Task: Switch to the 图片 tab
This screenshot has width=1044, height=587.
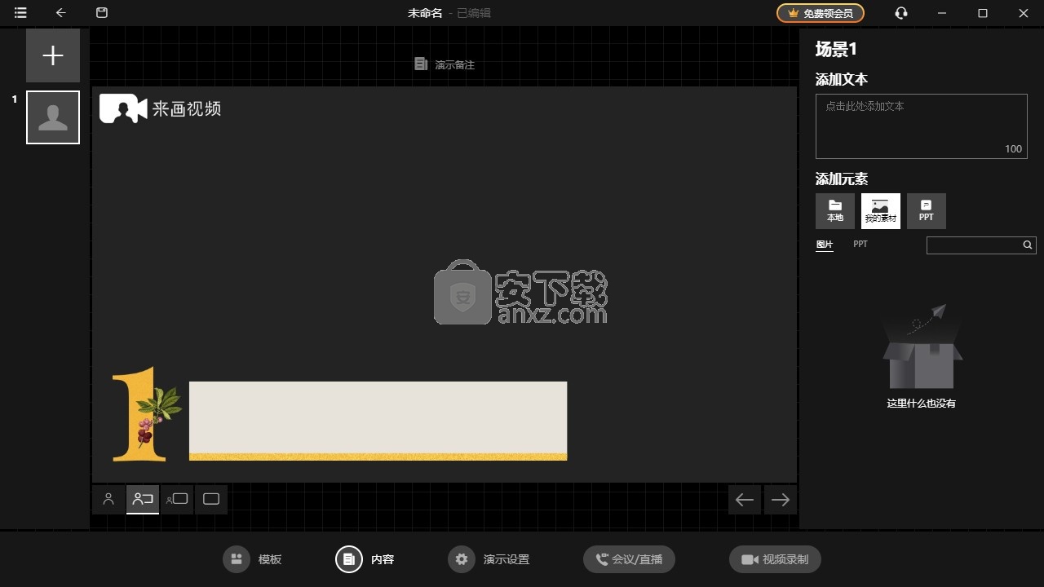Action: point(825,245)
